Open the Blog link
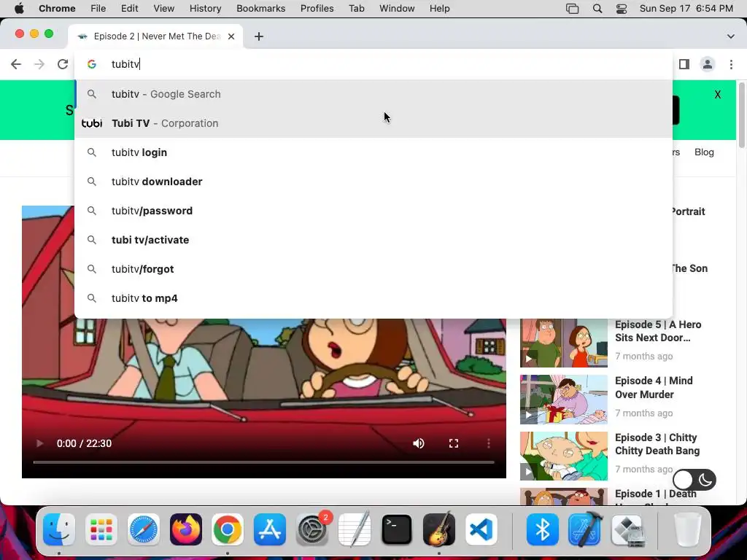This screenshot has width=747, height=560. point(704,152)
